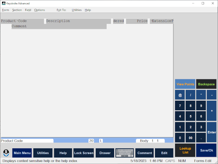Viewport: 218px width, 164px height.
Task: Click the field type indicator L
Action: (x=101, y=141)
